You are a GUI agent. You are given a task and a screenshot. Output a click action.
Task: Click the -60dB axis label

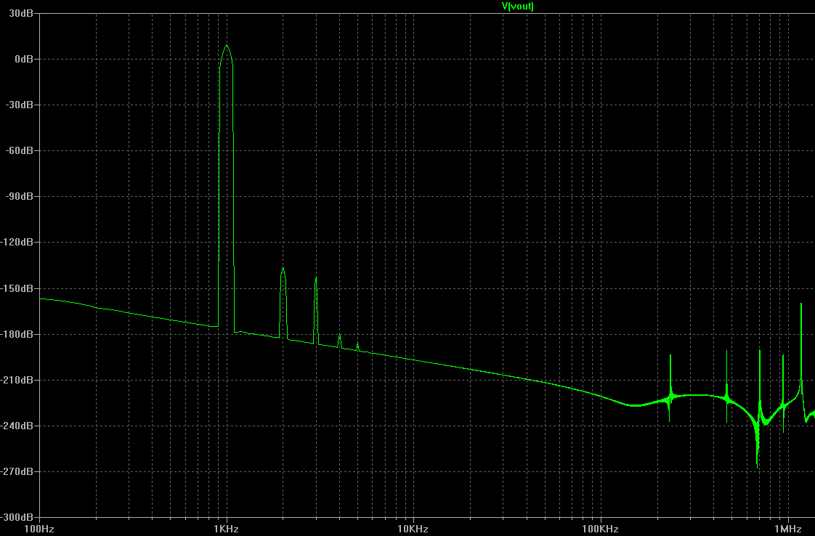(20, 150)
